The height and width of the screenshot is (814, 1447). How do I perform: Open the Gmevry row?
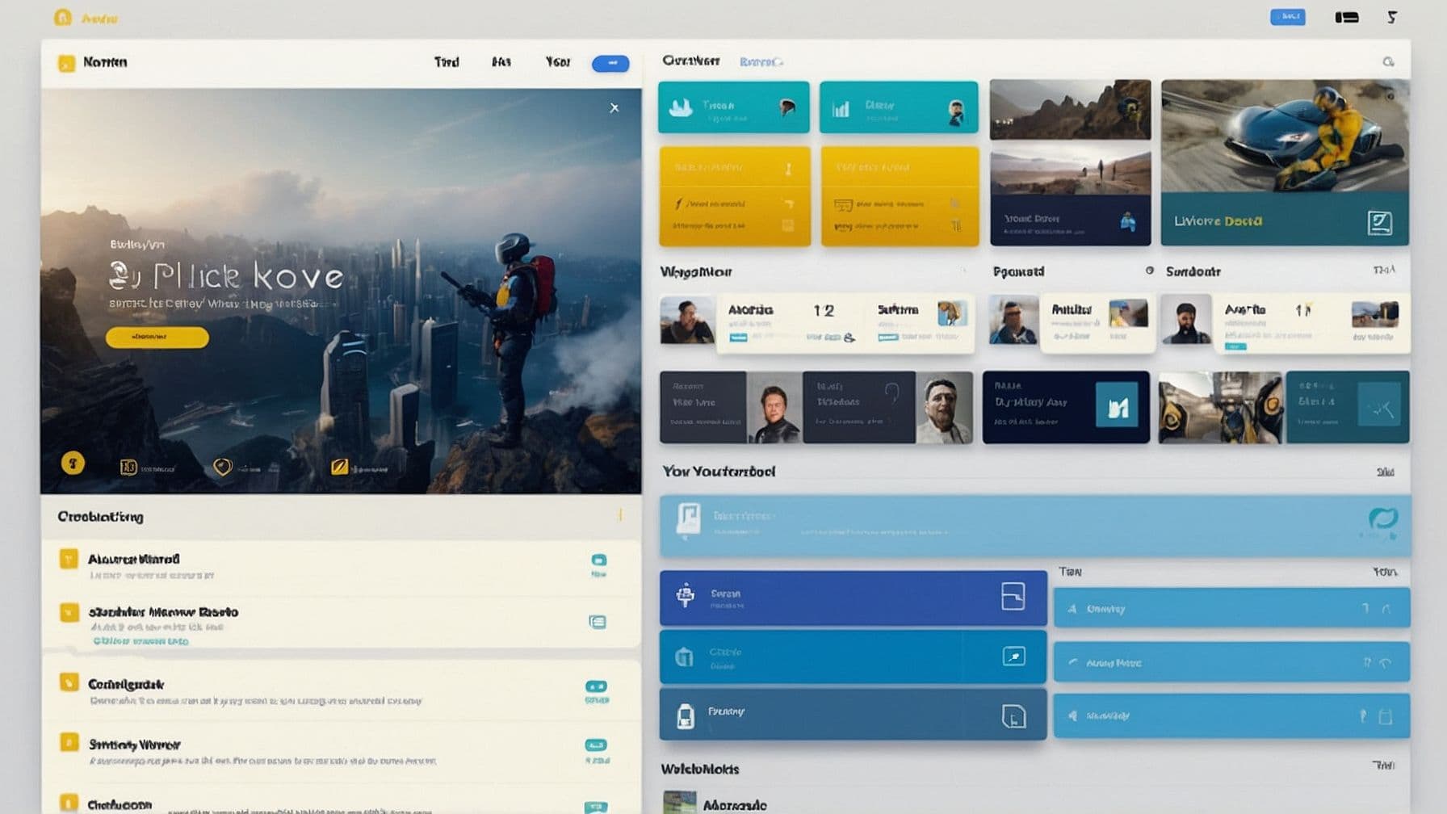1231,608
